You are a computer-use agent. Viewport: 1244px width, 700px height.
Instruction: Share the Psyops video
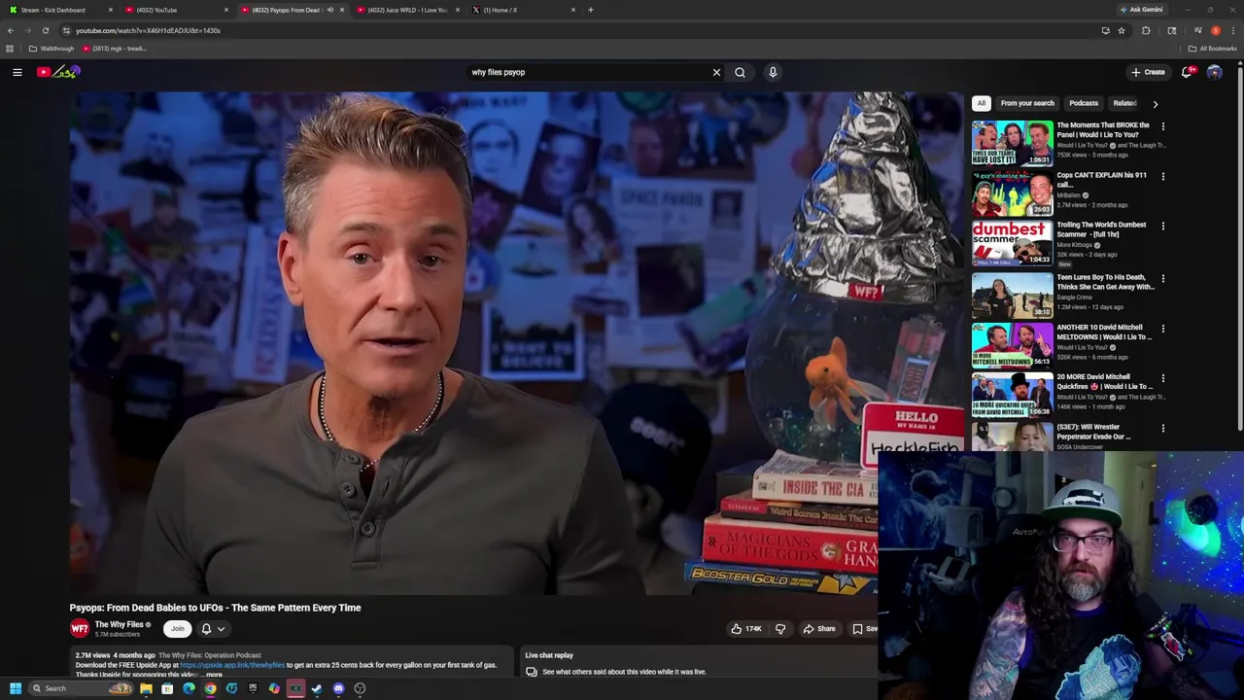point(818,629)
